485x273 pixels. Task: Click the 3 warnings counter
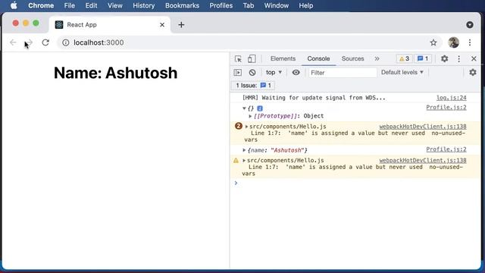click(x=404, y=59)
